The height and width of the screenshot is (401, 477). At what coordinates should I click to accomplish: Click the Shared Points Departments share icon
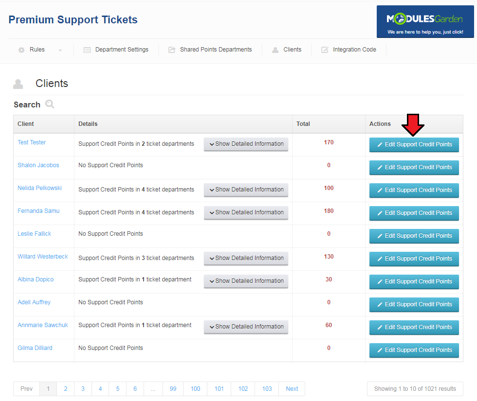click(x=172, y=50)
